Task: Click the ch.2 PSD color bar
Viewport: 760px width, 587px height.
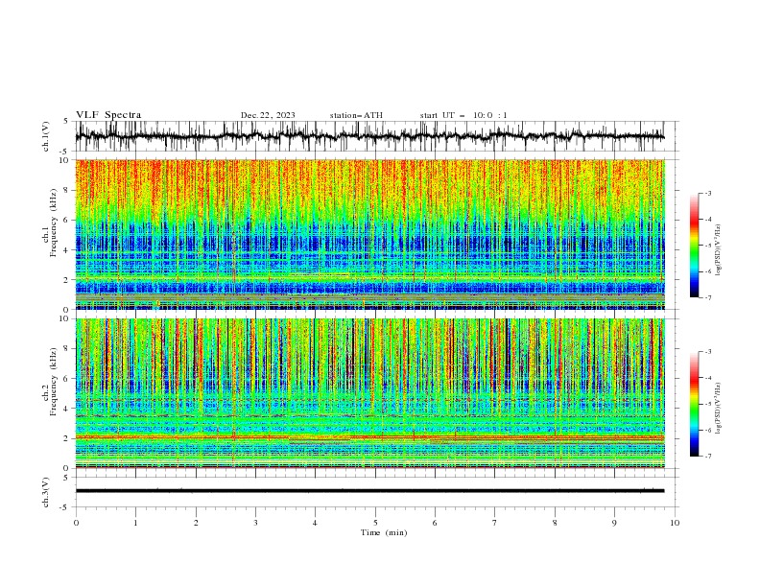Action: click(x=695, y=404)
